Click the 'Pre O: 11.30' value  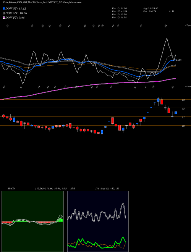click(119, 8)
